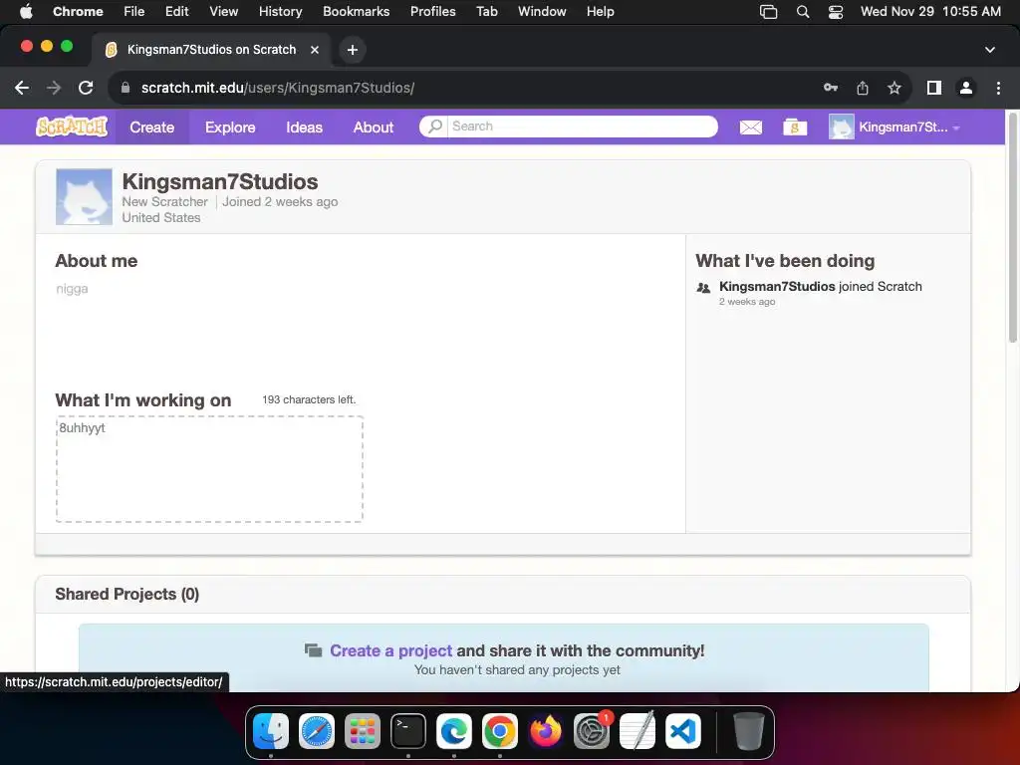Image resolution: width=1020 pixels, height=765 pixels.
Task: Click the search magnifier icon in Scratch
Action: pyautogui.click(x=435, y=127)
